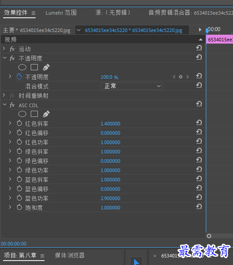Reset the 红色斜率 parameter
This screenshot has width=233, height=265.
click(x=199, y=123)
